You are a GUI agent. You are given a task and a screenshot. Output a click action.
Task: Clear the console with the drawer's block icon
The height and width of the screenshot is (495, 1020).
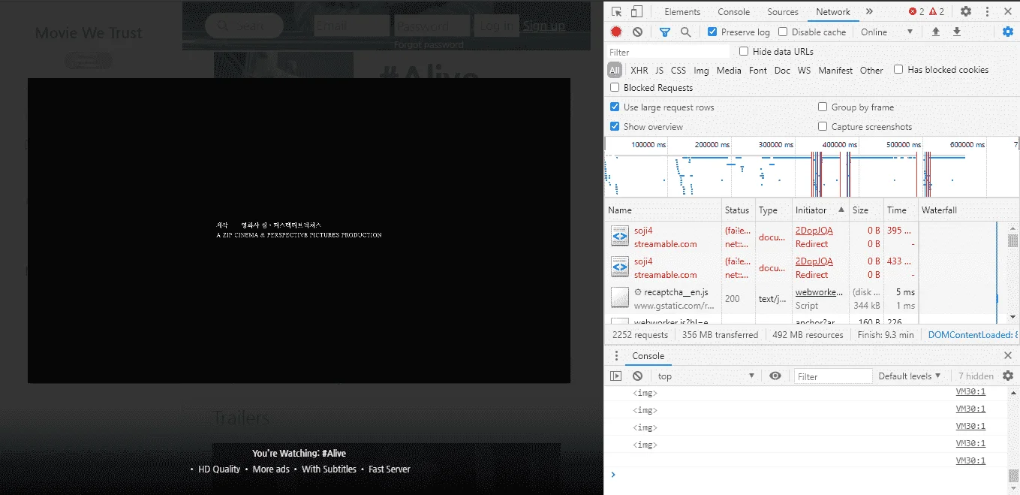pos(637,376)
